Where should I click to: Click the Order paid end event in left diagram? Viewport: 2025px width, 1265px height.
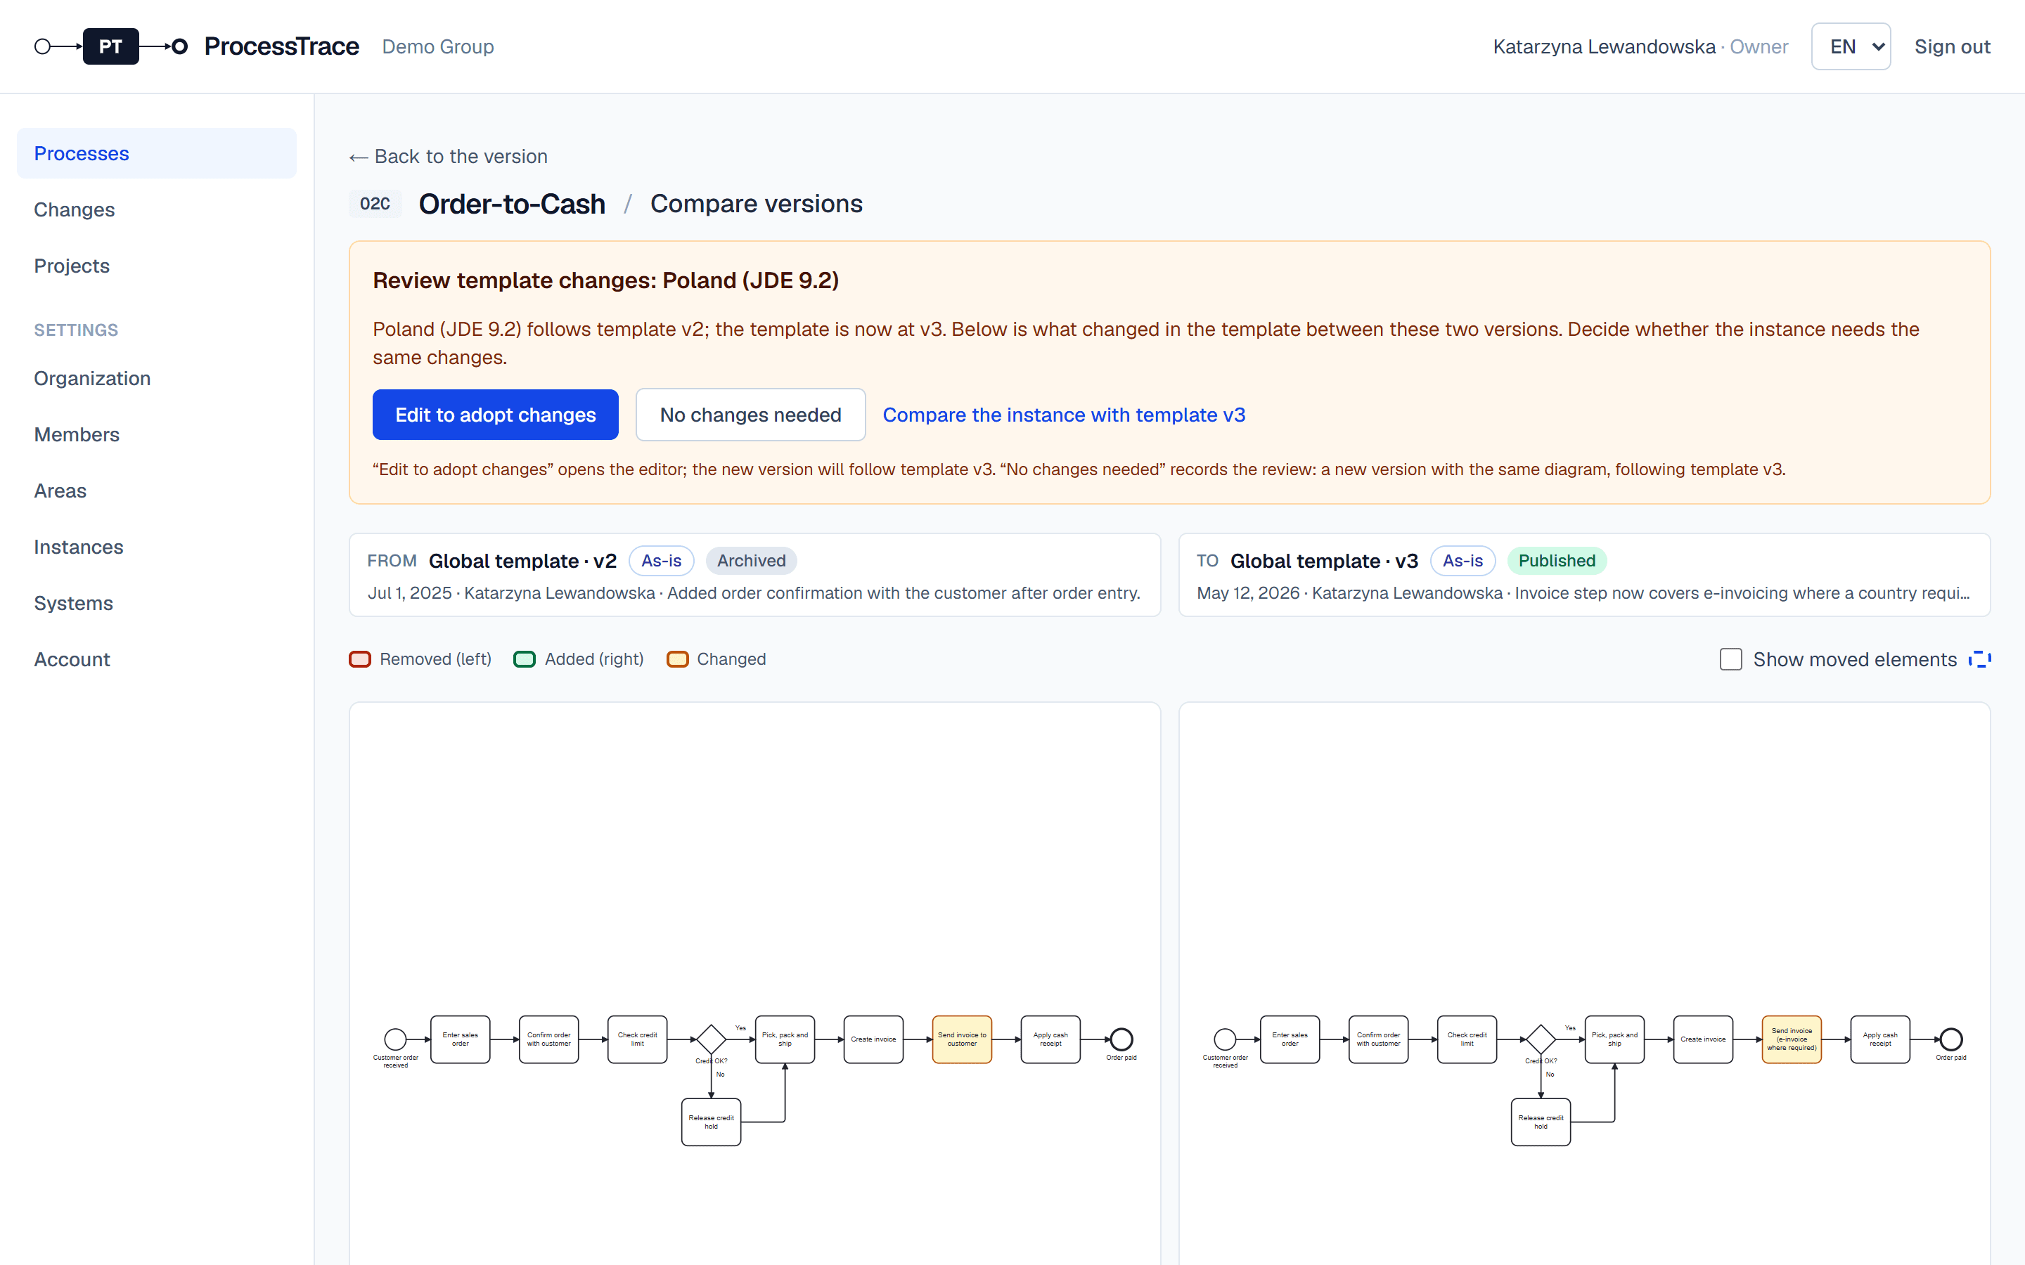coord(1121,1039)
